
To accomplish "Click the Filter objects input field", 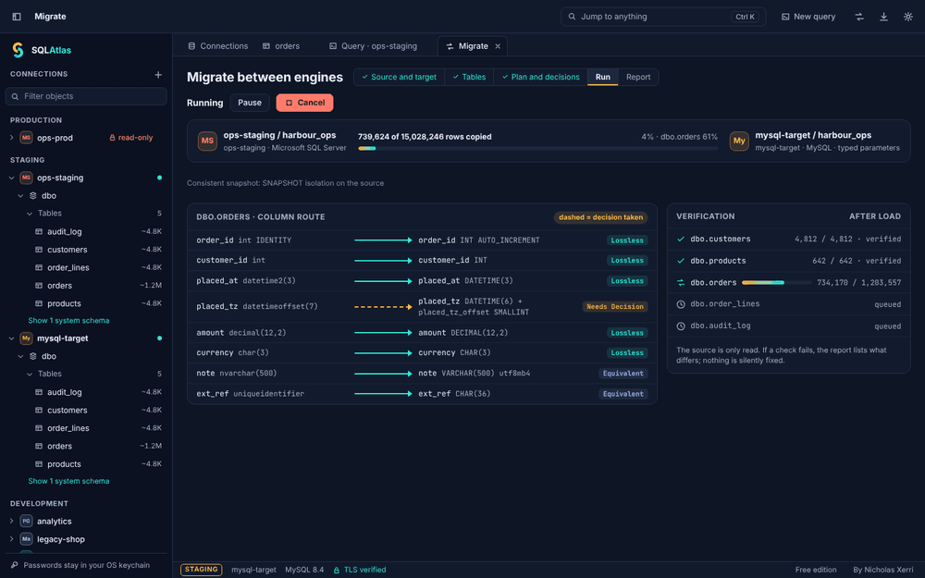I will pos(86,96).
